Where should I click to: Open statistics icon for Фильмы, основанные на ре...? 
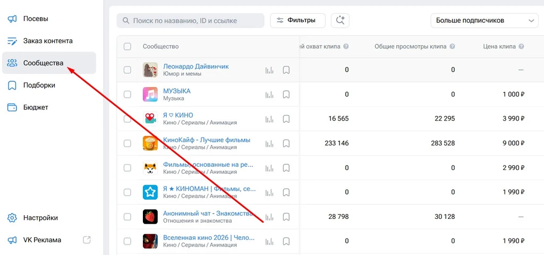(269, 168)
